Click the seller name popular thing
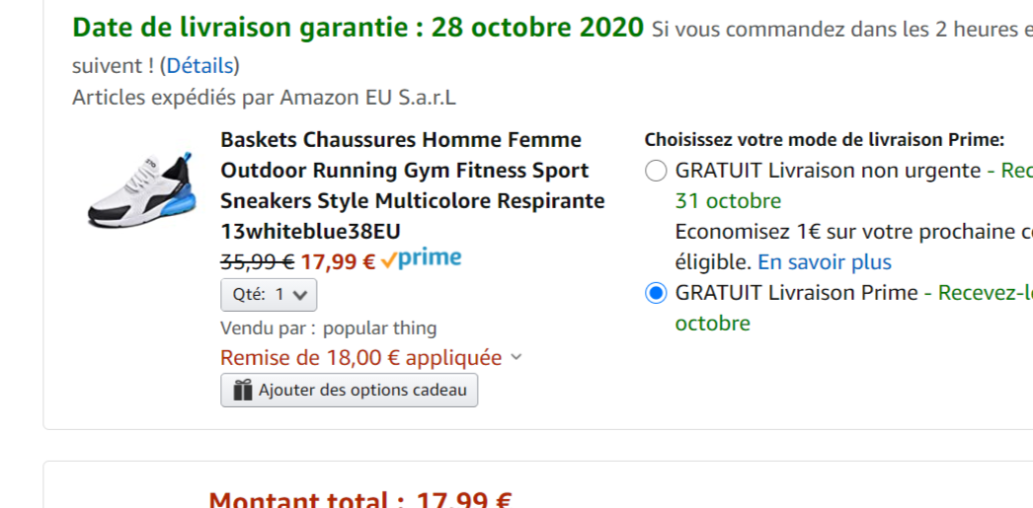This screenshot has height=508, width=1033. [x=379, y=328]
